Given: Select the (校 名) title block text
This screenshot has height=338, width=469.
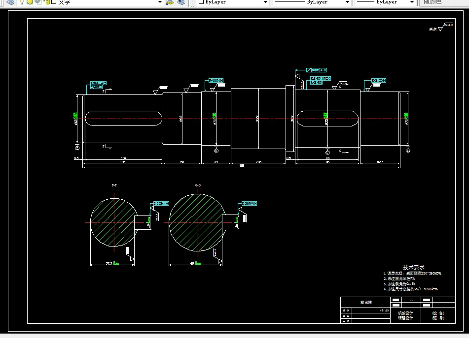Looking at the screenshot, I should coord(438,313).
